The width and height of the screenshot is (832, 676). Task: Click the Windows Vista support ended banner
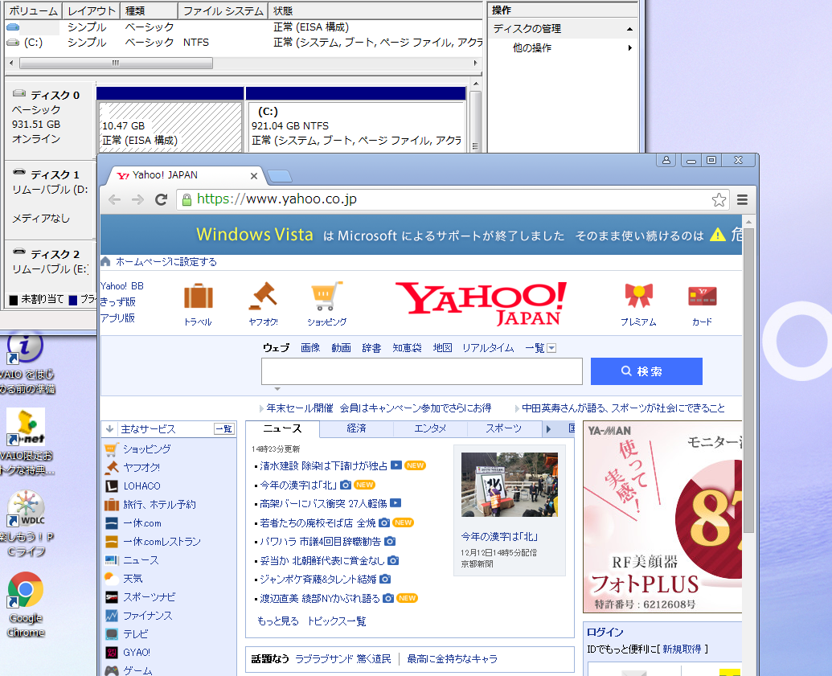pyautogui.click(x=420, y=235)
